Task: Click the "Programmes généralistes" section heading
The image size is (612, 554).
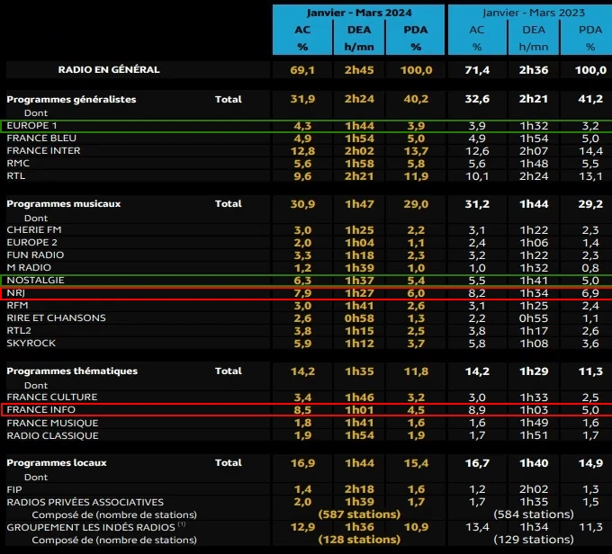Action: (71, 99)
